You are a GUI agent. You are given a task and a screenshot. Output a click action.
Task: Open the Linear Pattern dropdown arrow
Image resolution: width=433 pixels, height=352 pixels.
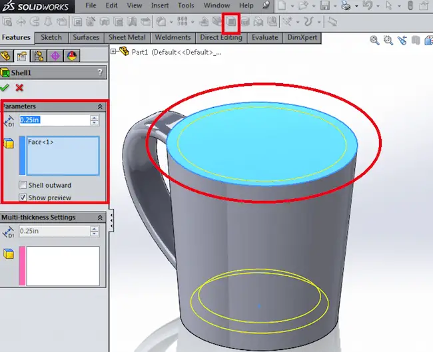pyautogui.click(x=193, y=22)
